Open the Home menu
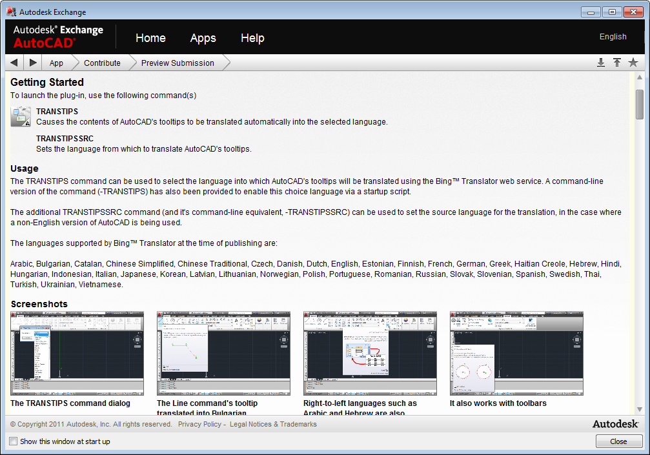The height and width of the screenshot is (455, 650). [150, 38]
